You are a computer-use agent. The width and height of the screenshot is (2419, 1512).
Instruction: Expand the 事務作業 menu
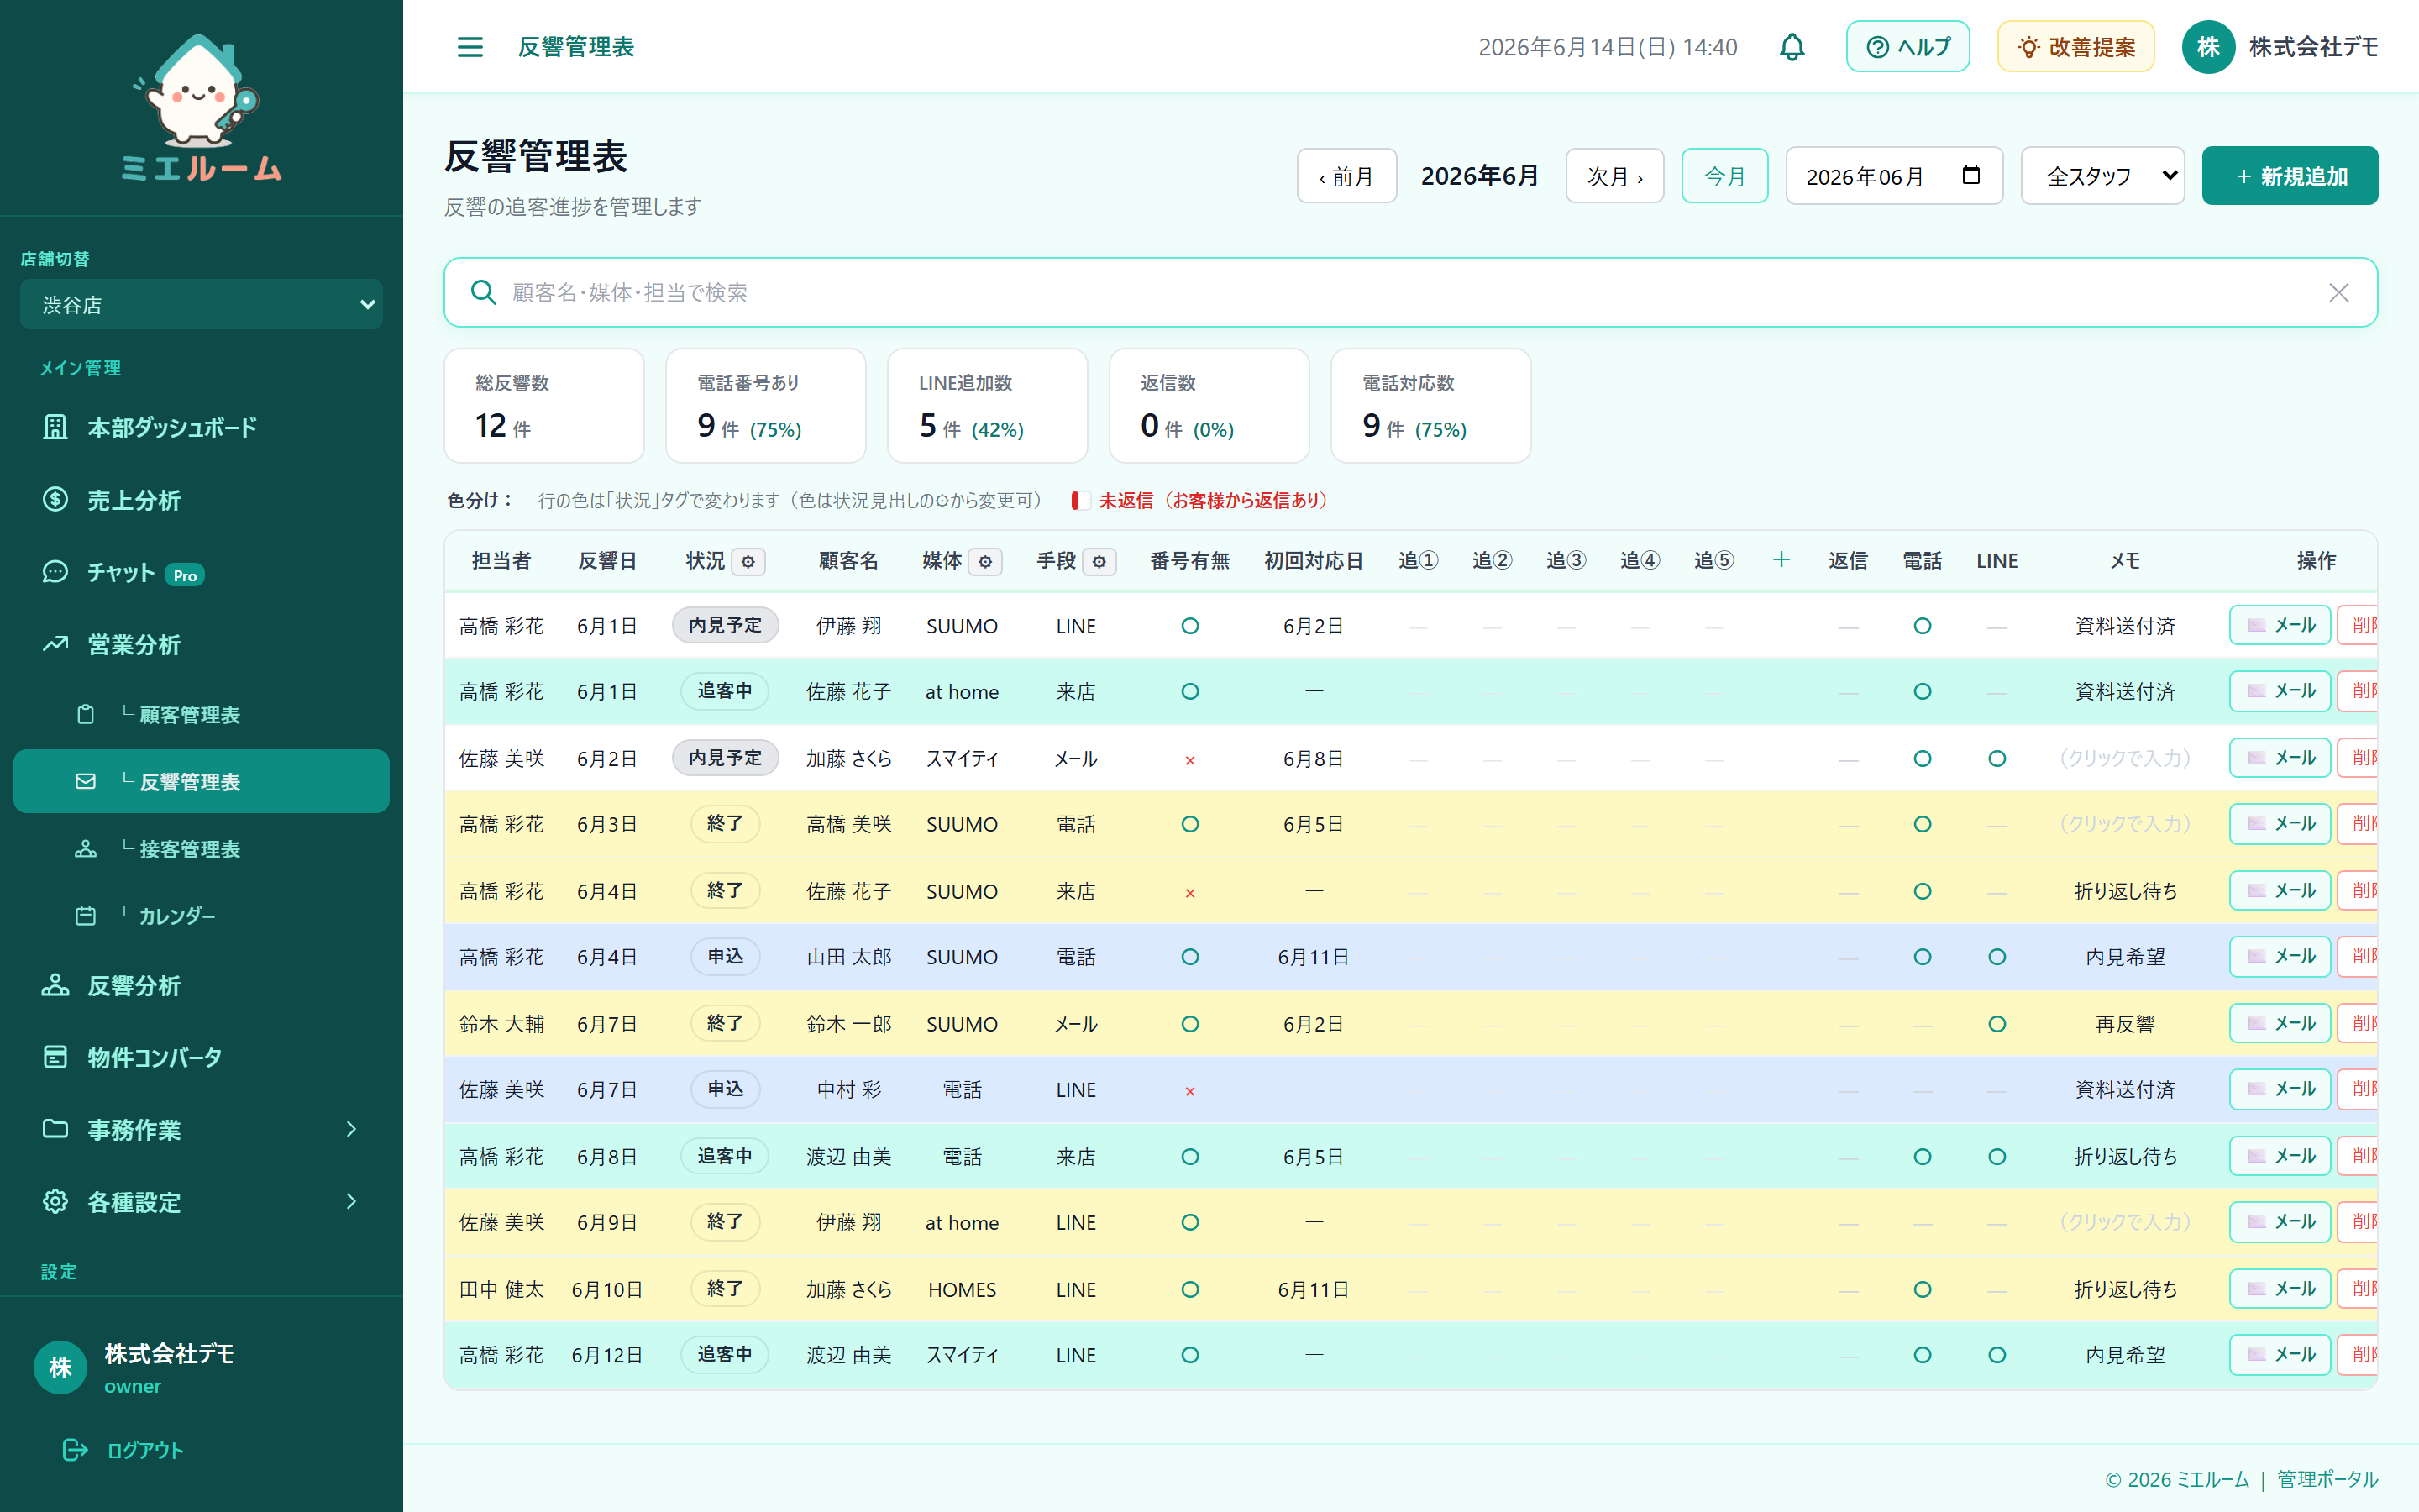point(201,1129)
